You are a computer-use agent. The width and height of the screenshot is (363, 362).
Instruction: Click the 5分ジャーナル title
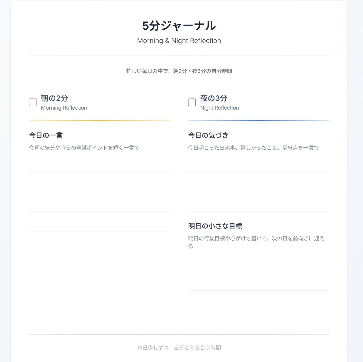point(179,26)
